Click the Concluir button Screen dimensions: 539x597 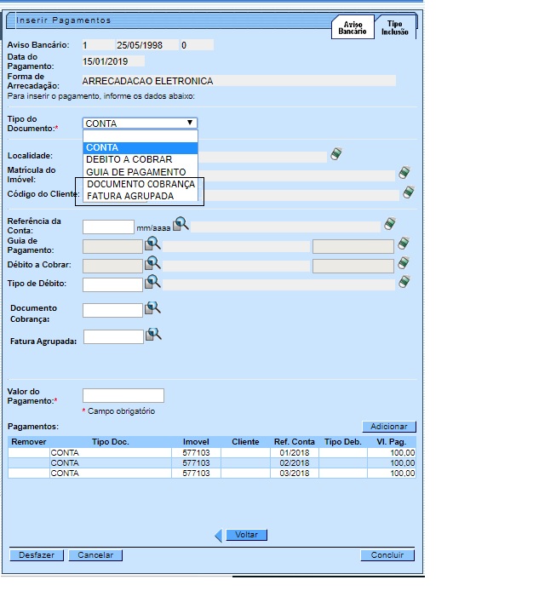coord(387,555)
